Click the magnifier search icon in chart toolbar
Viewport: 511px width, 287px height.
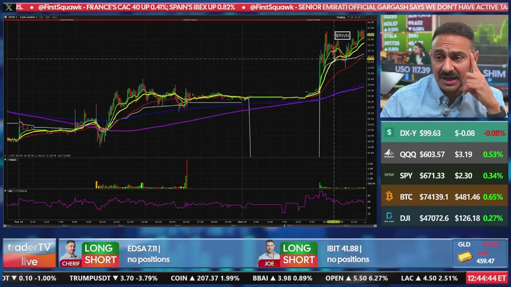pyautogui.click(x=352, y=17)
